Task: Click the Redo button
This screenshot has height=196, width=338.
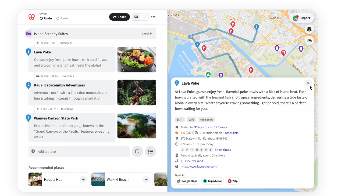Action: [62, 18]
